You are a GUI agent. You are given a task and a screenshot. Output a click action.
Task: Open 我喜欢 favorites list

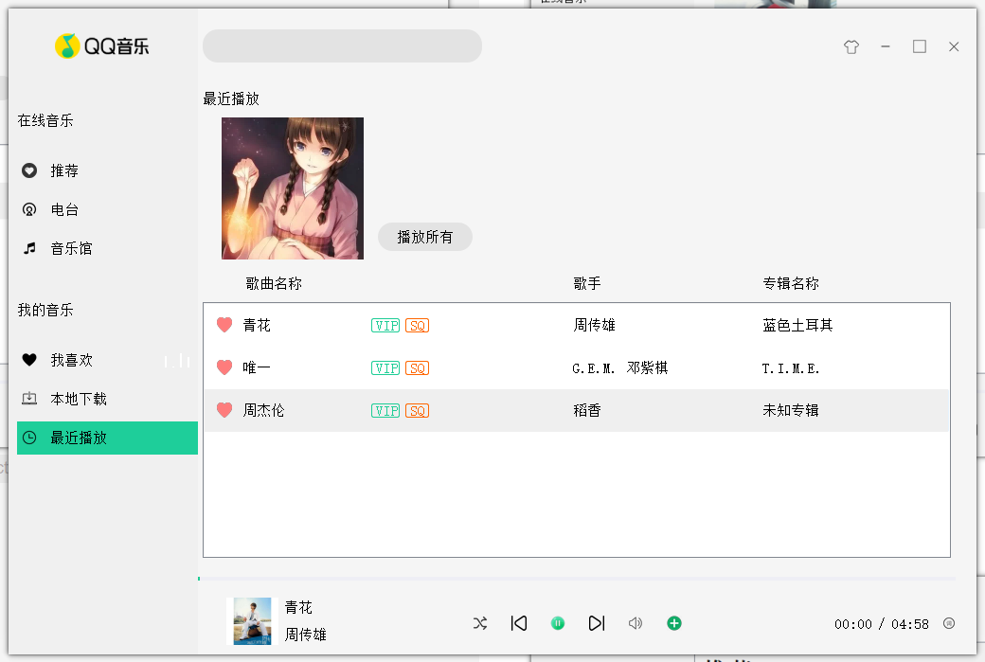[107, 360]
